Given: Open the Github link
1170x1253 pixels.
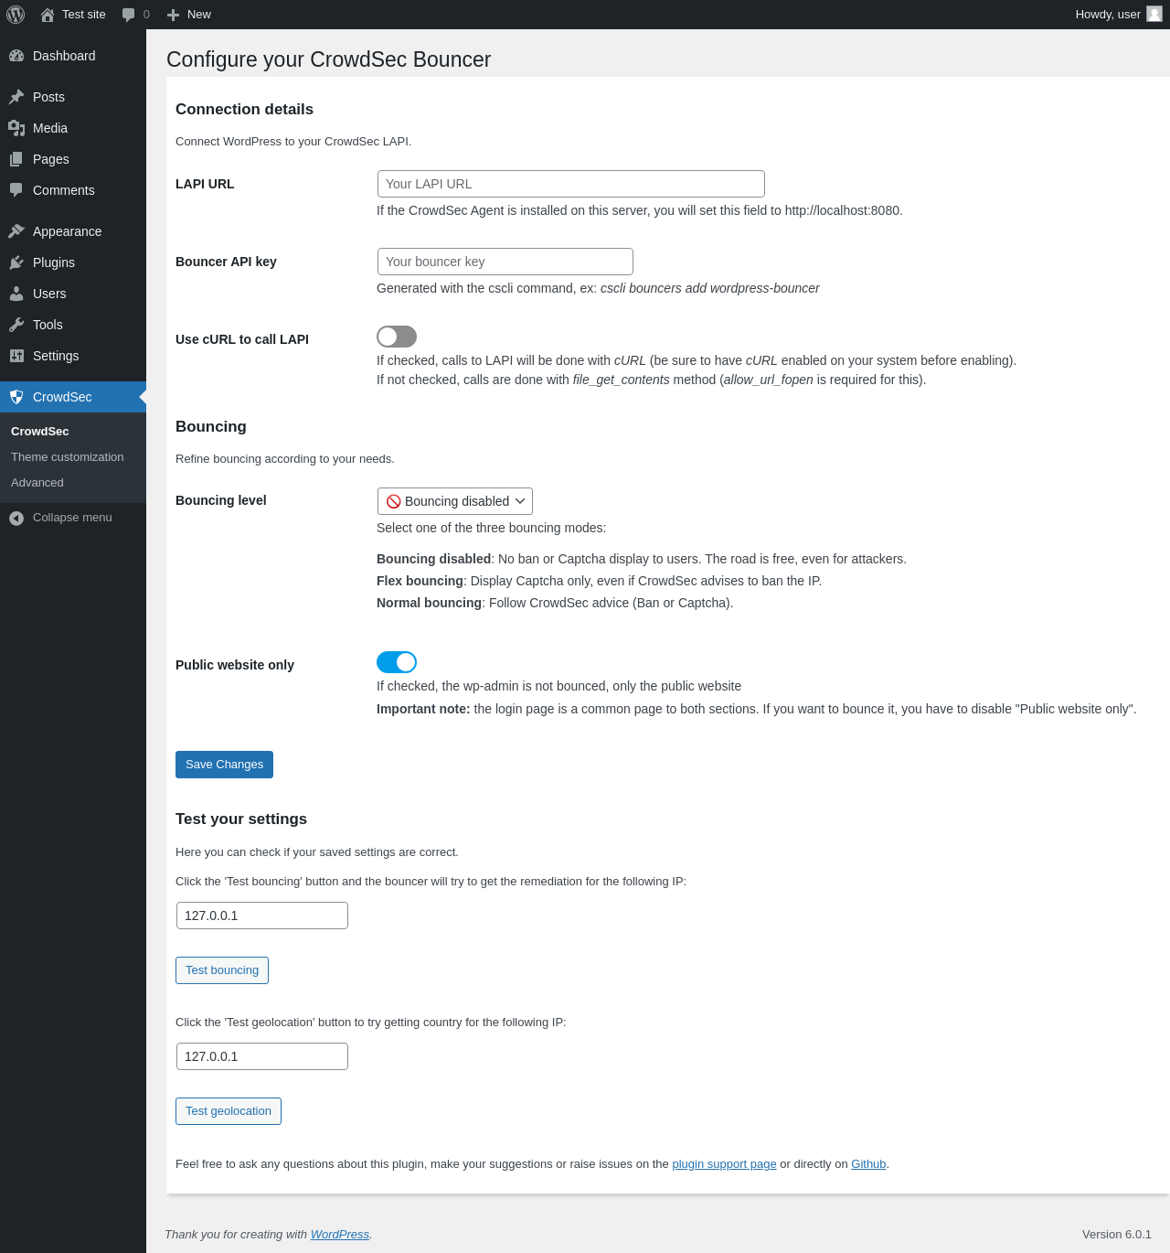Looking at the screenshot, I should [868, 1164].
